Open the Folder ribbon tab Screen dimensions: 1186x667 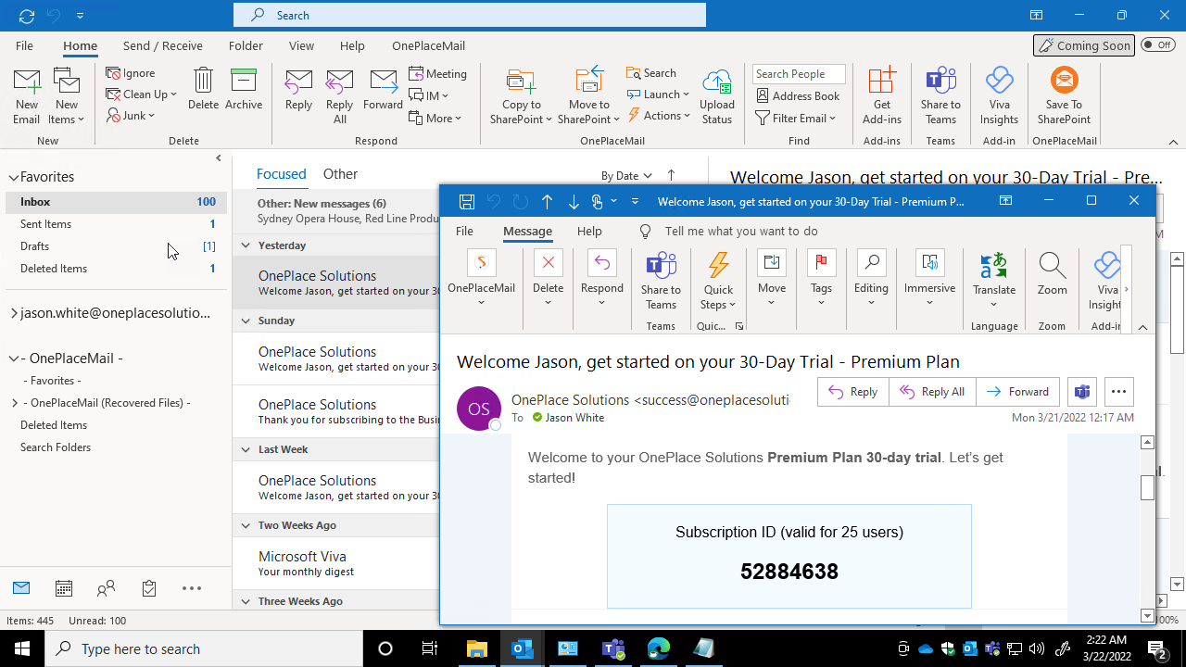coord(246,45)
